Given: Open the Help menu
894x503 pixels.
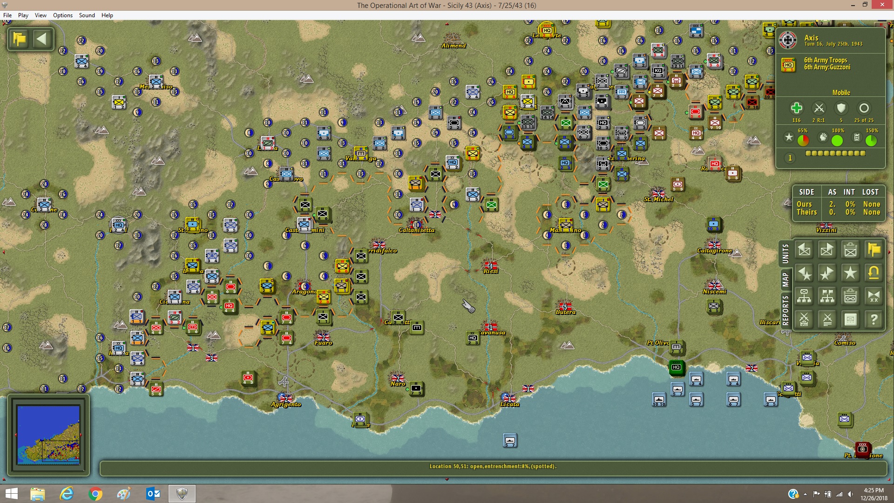Looking at the screenshot, I should point(107,15).
